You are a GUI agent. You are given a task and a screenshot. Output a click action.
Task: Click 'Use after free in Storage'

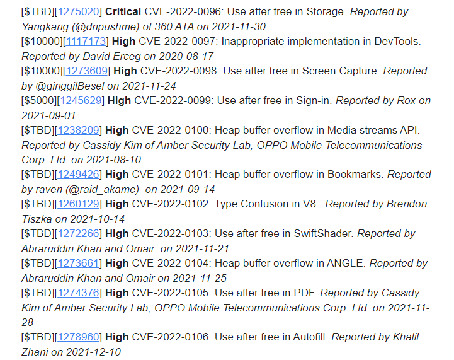coord(285,11)
